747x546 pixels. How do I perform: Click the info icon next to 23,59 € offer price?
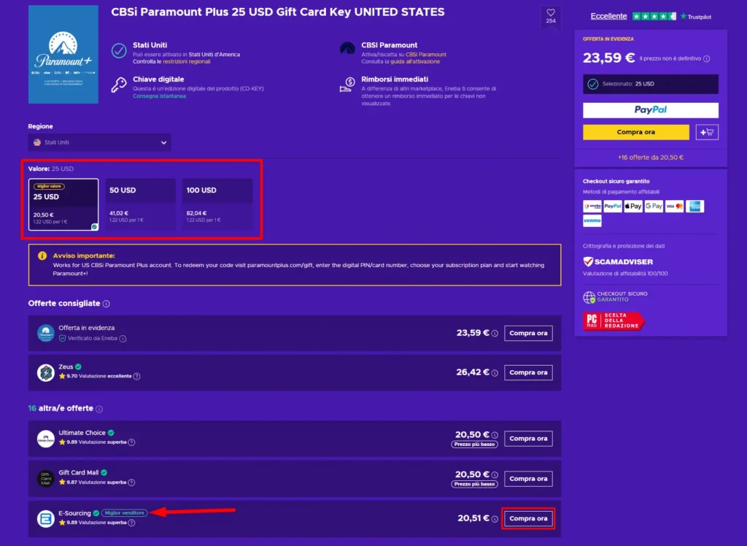tap(495, 334)
